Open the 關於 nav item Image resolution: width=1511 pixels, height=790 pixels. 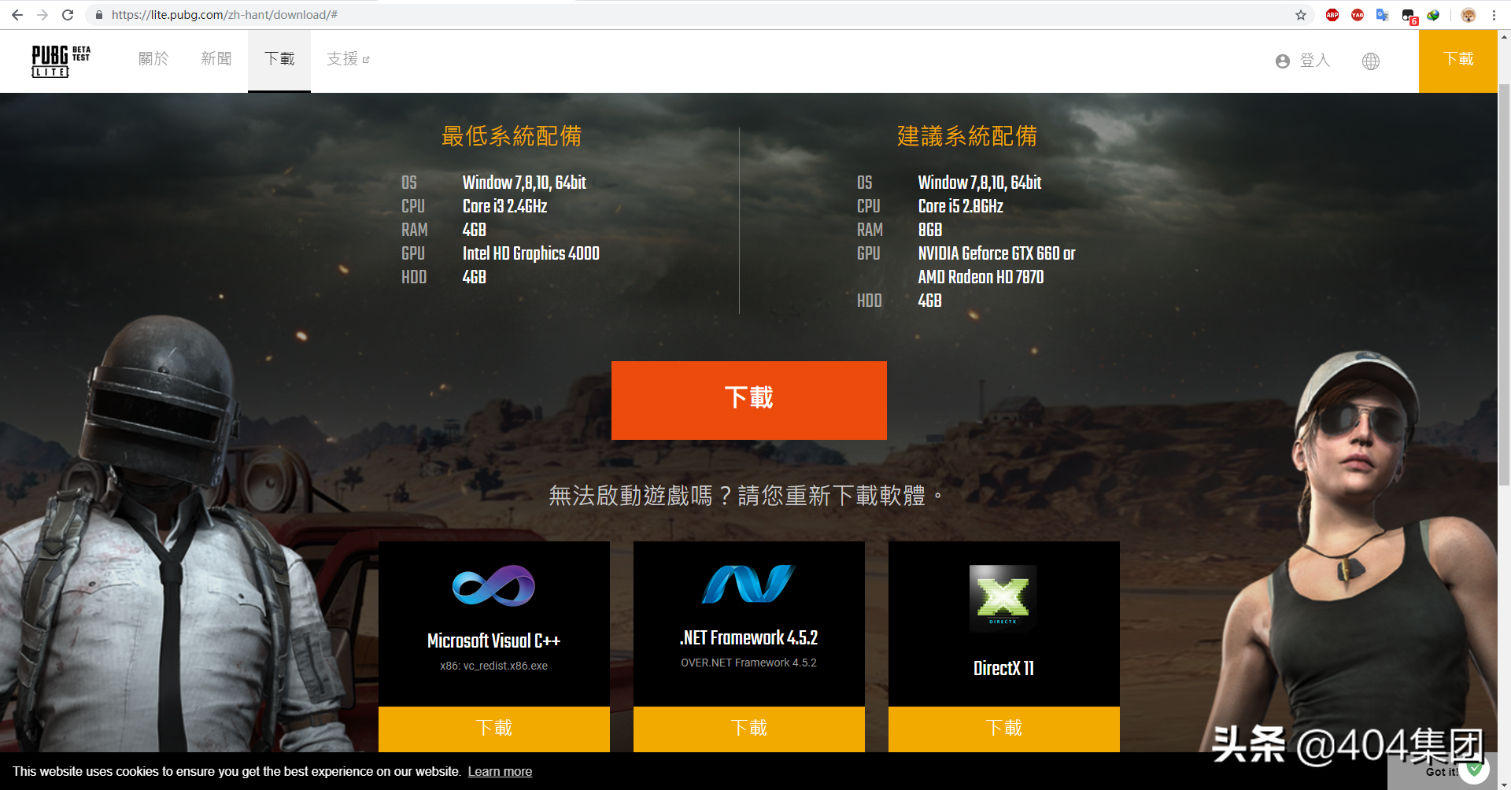tap(153, 59)
